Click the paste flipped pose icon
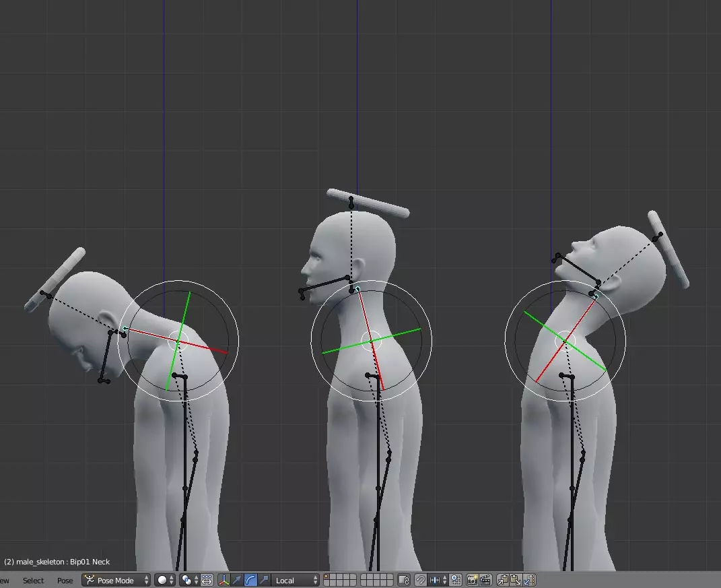Viewport: 721px width, 588px height. point(529,580)
